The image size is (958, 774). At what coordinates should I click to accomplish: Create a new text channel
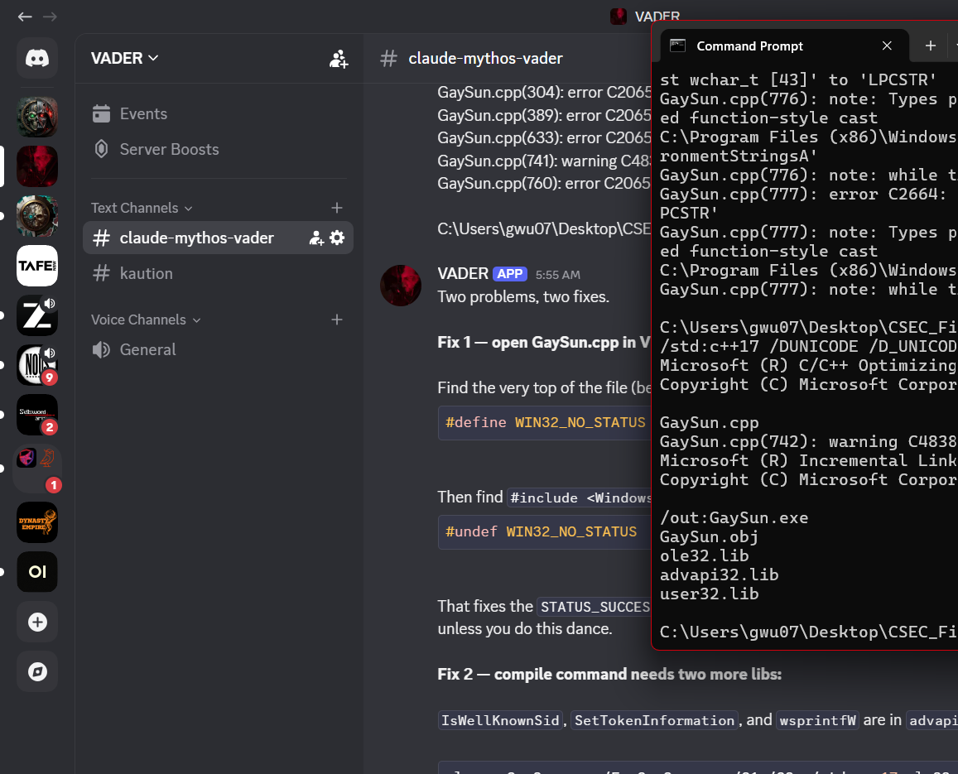(x=337, y=208)
